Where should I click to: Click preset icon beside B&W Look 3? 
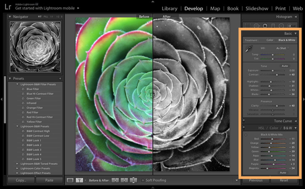(x=23, y=150)
